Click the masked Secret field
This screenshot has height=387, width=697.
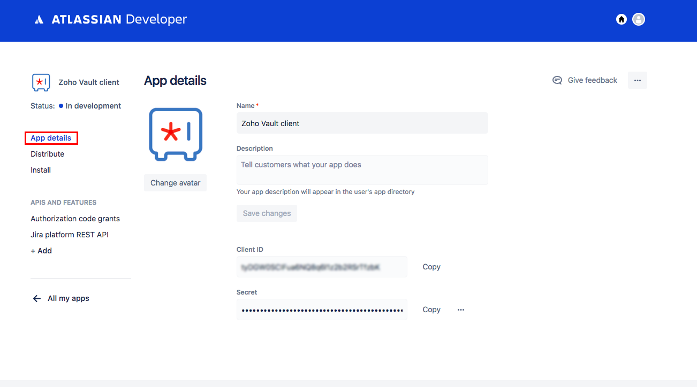pyautogui.click(x=322, y=309)
